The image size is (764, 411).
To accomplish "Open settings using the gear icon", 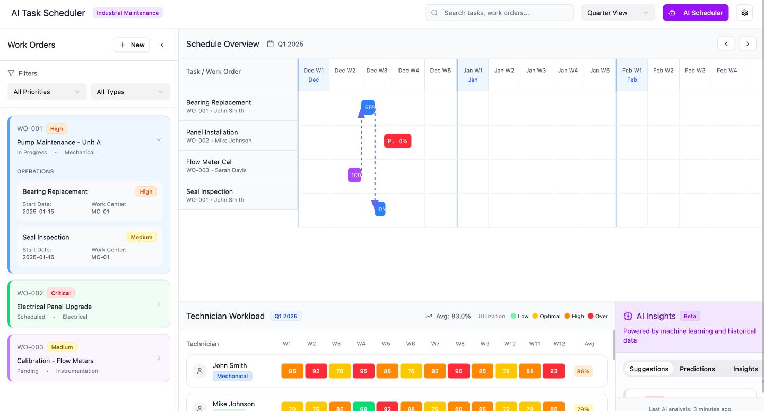I will point(744,12).
